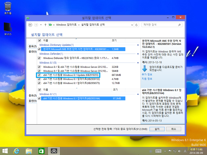207x155 pixels.
Task: Click the back navigation arrow
Action: click(x=30, y=25)
